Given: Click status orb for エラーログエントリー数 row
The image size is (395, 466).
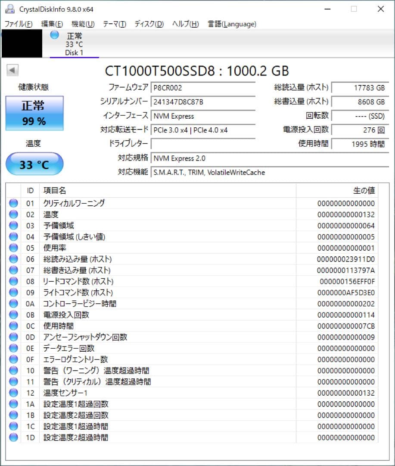Looking at the screenshot, I should [13, 359].
